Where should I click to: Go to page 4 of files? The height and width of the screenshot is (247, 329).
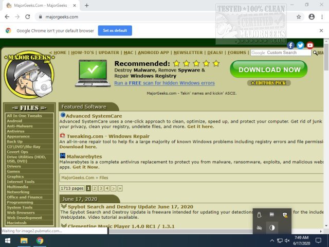click(107, 188)
